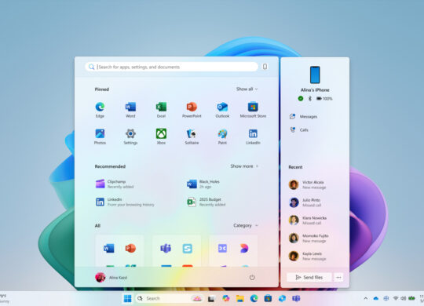Open Word in the All category group
The image size is (424, 306).
click(x=108, y=248)
